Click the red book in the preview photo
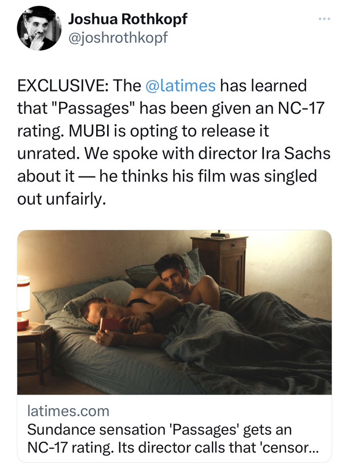The height and width of the screenshot is (463, 349). click(109, 325)
